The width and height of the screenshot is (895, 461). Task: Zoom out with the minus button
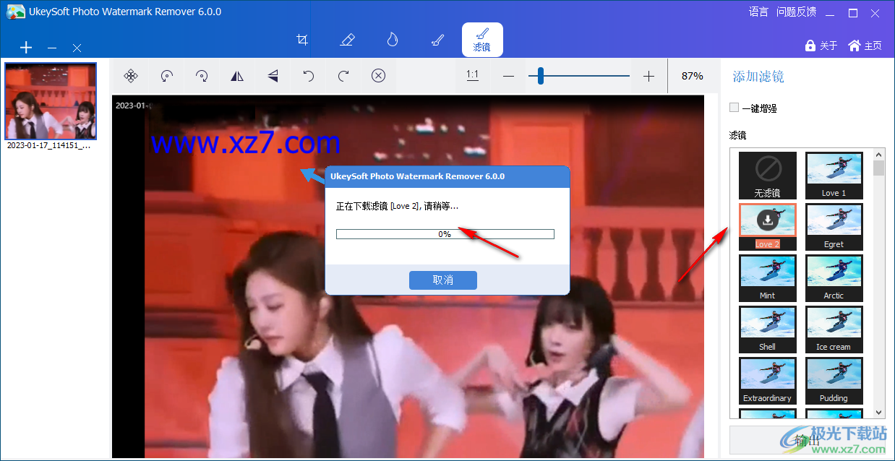[x=508, y=76]
